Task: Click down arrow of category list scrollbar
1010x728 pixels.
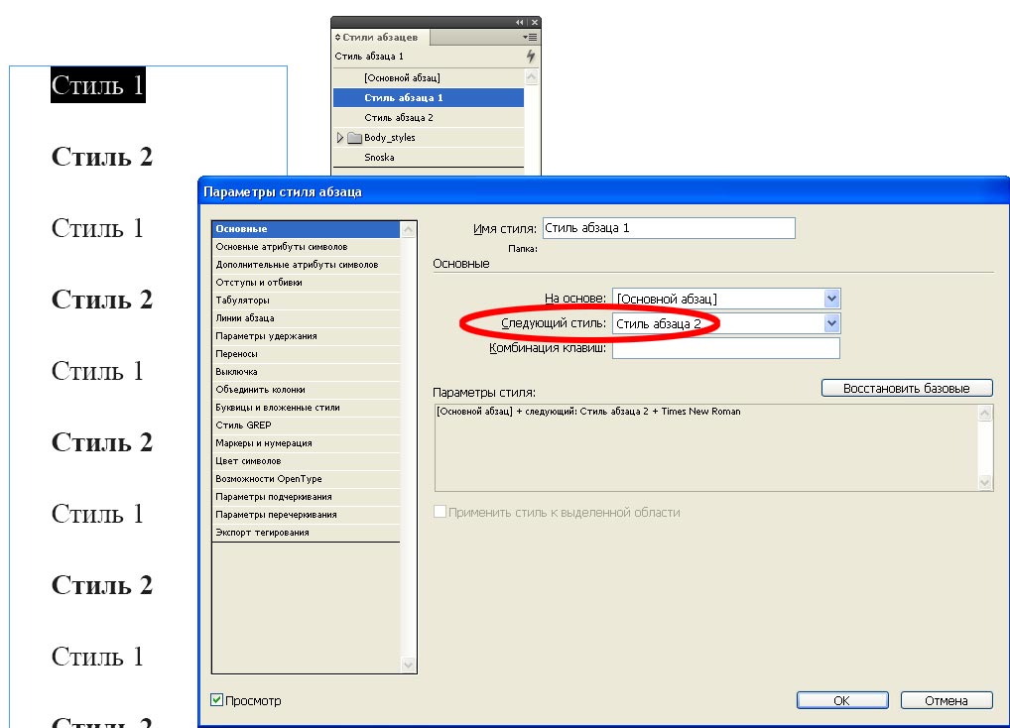Action: (409, 665)
